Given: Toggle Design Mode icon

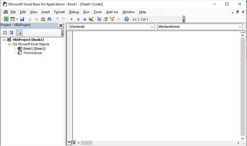Looking at the screenshot, I should (x=91, y=19).
